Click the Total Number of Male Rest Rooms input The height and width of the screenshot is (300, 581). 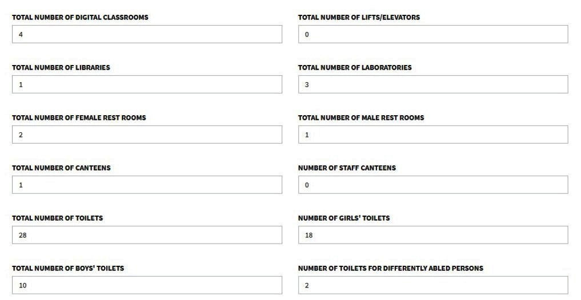pos(433,135)
